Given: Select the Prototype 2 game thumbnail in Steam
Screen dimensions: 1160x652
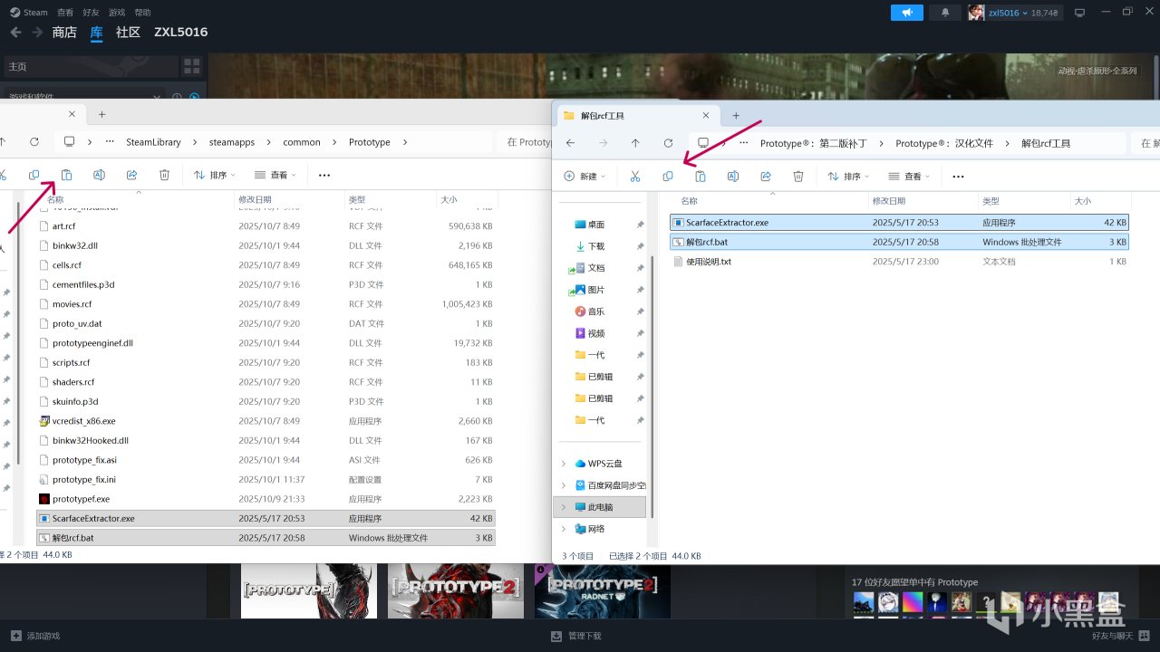Looking at the screenshot, I should tap(456, 591).
